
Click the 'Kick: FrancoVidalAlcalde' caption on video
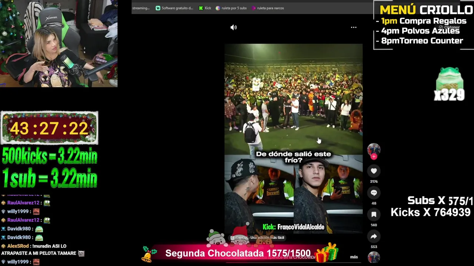[x=293, y=227]
